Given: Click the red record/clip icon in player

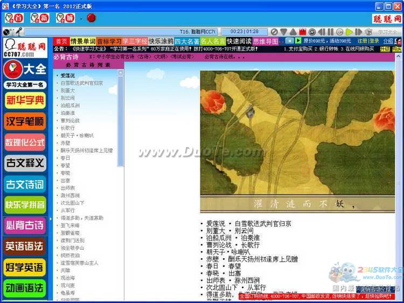Looking at the screenshot, I should [303, 32].
